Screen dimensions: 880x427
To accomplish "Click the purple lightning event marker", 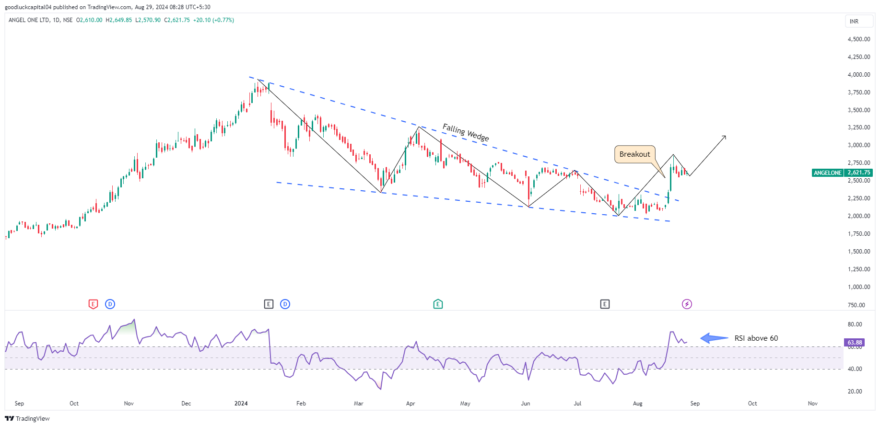I will (687, 304).
